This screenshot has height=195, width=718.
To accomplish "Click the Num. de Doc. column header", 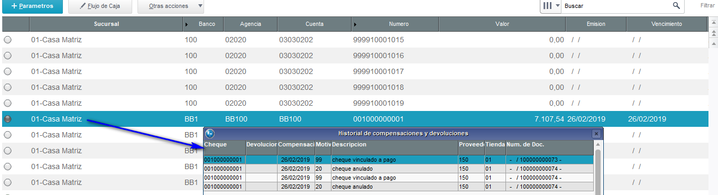I will click(x=550, y=147).
